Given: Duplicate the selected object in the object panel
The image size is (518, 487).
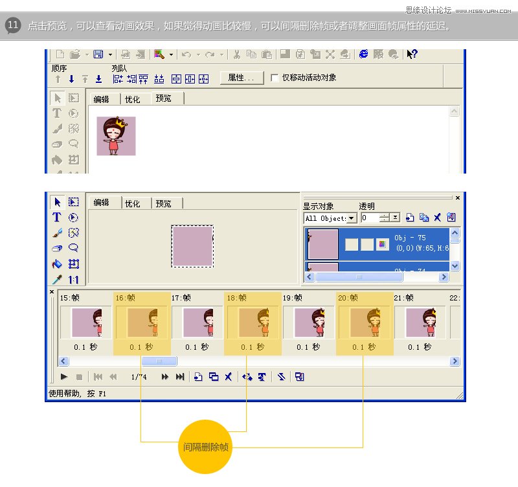Looking at the screenshot, I should pyautogui.click(x=425, y=218).
